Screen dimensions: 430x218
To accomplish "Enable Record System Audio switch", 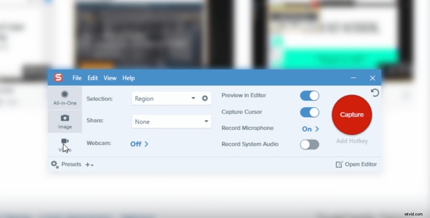I will pos(309,144).
